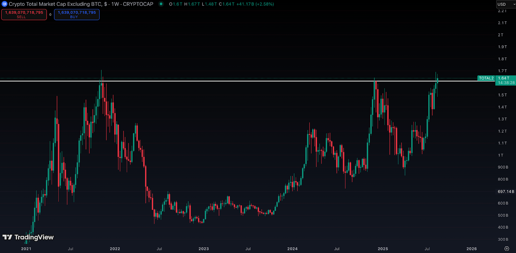Click the 2025 label on time axis
516x253 pixels.
pos(383,249)
